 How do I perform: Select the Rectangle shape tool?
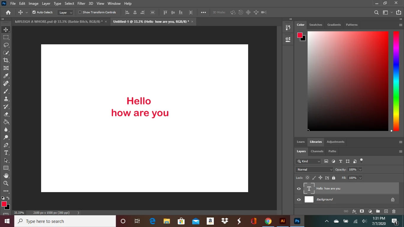6,168
